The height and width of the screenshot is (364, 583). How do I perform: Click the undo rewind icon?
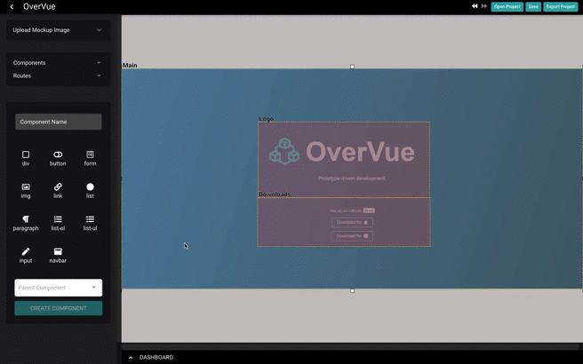475,6
